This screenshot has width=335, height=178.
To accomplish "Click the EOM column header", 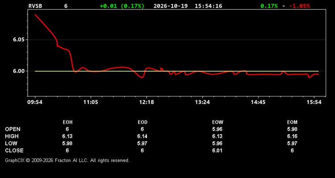I will pyautogui.click(x=292, y=122).
